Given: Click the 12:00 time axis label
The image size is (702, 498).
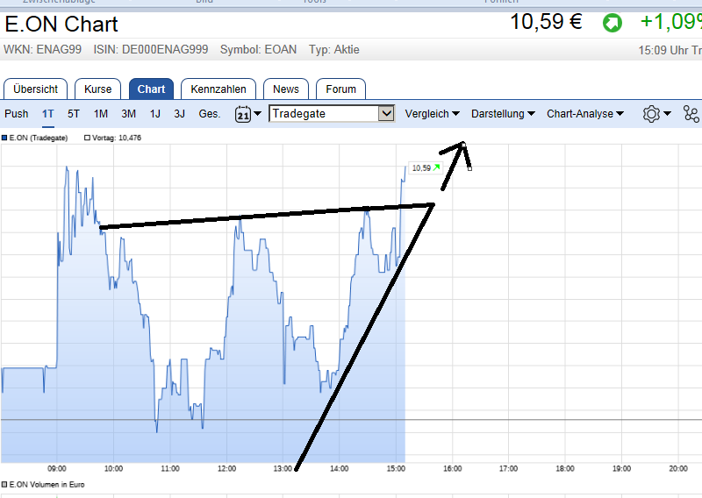Looking at the screenshot, I should [226, 468].
